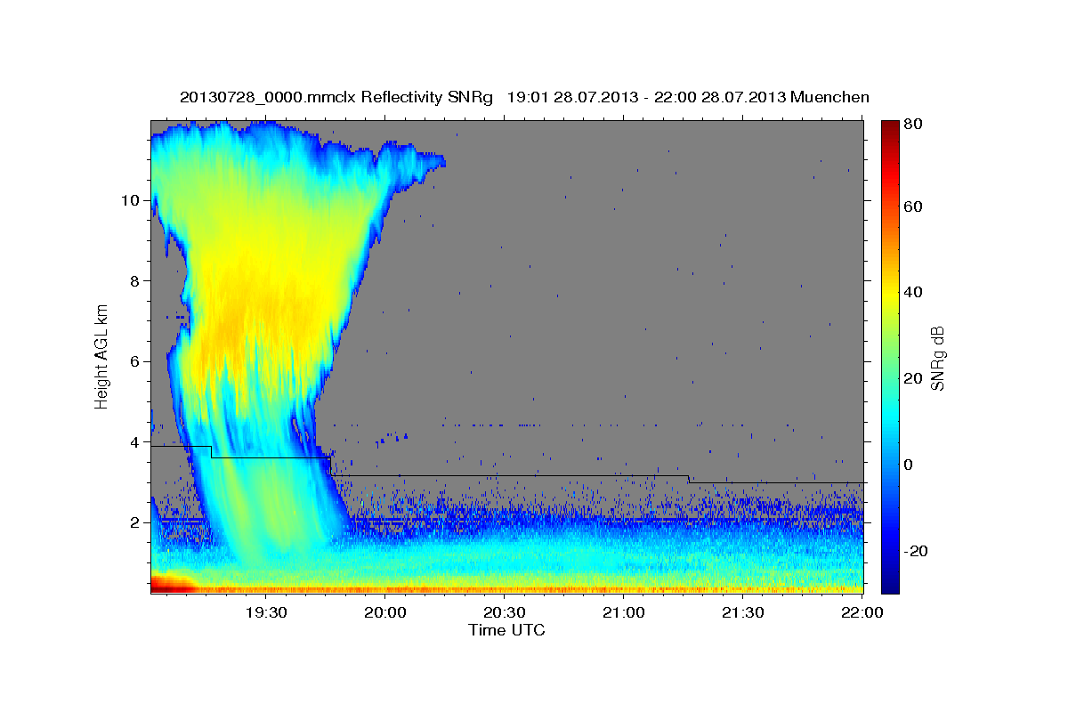Click the colorbar value 40
The image size is (1068, 712).
pos(912,293)
